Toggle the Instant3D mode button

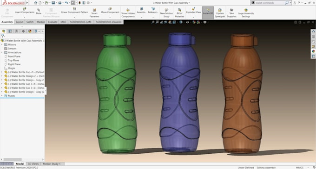tap(208, 13)
